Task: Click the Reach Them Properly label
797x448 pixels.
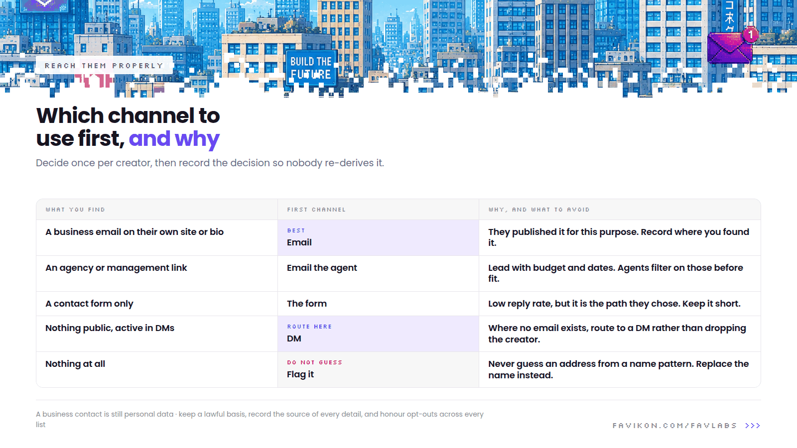Action: 104,65
